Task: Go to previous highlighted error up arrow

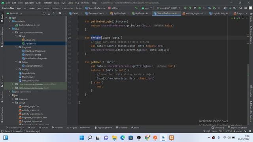Action: pyautogui.click(x=243, y=18)
